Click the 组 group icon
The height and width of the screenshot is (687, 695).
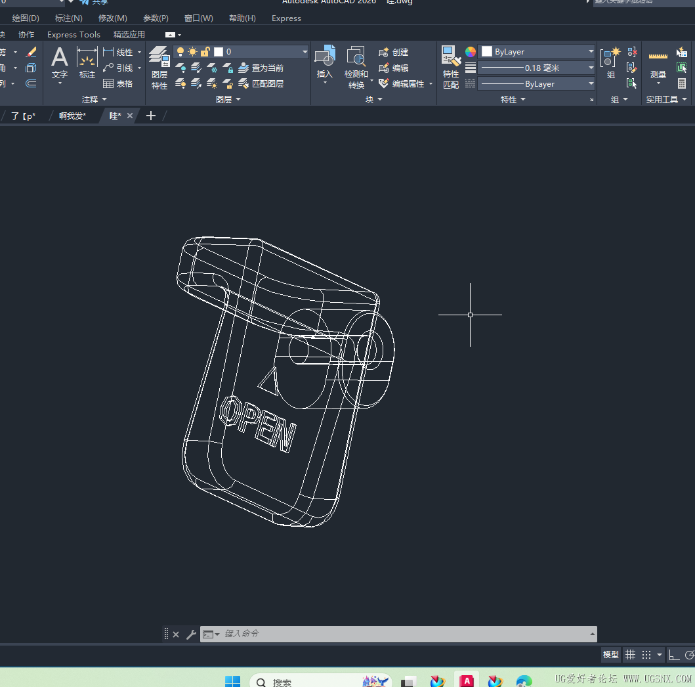coord(611,63)
